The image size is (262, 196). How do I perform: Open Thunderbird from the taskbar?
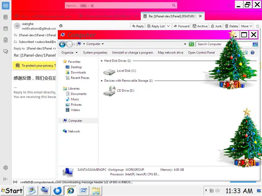point(57,191)
